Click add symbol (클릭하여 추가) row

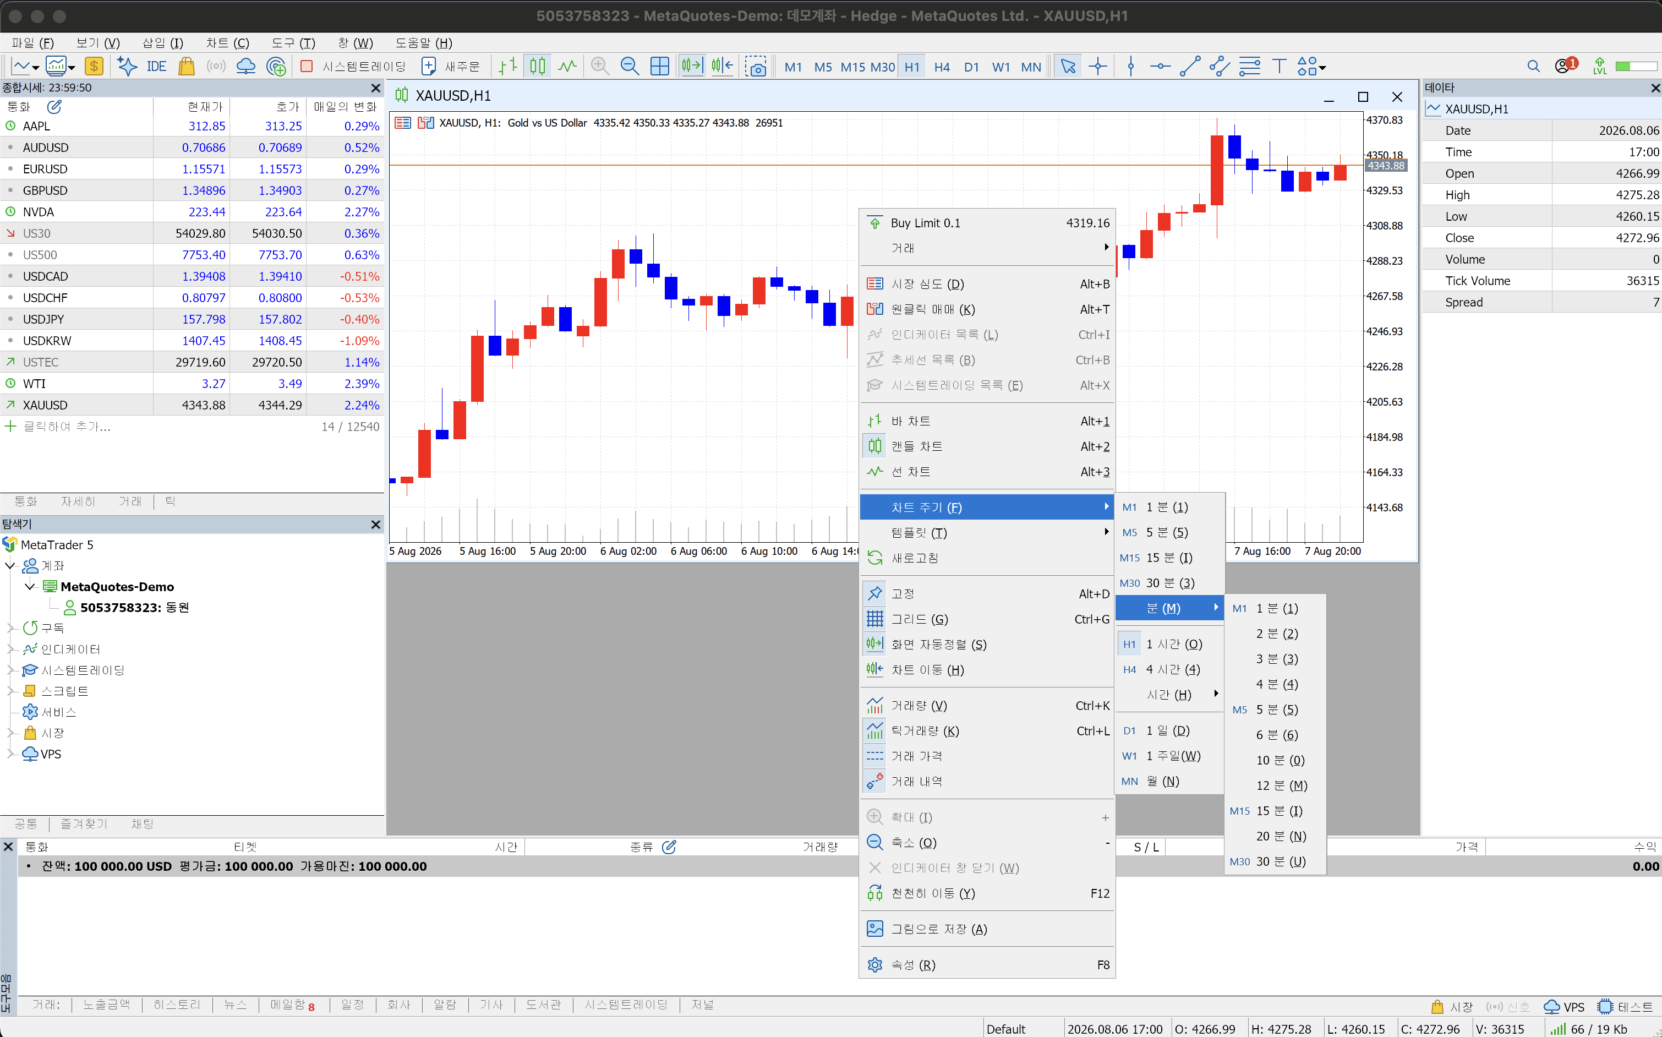pos(192,427)
